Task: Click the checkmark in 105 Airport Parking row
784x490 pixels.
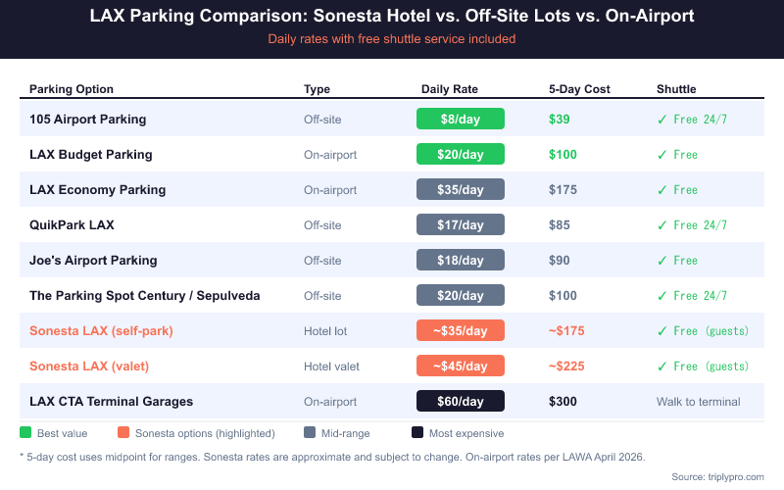Action: pyautogui.click(x=662, y=119)
